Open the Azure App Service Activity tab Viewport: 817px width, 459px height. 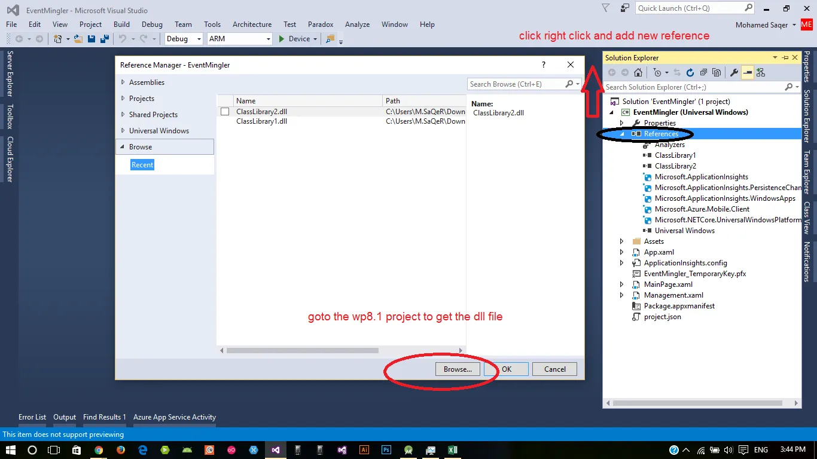tap(175, 417)
